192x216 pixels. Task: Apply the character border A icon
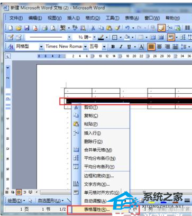point(141,47)
